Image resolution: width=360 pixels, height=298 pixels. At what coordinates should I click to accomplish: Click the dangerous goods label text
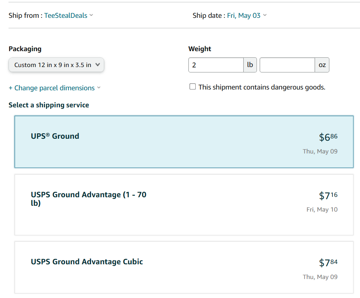pyautogui.click(x=262, y=87)
